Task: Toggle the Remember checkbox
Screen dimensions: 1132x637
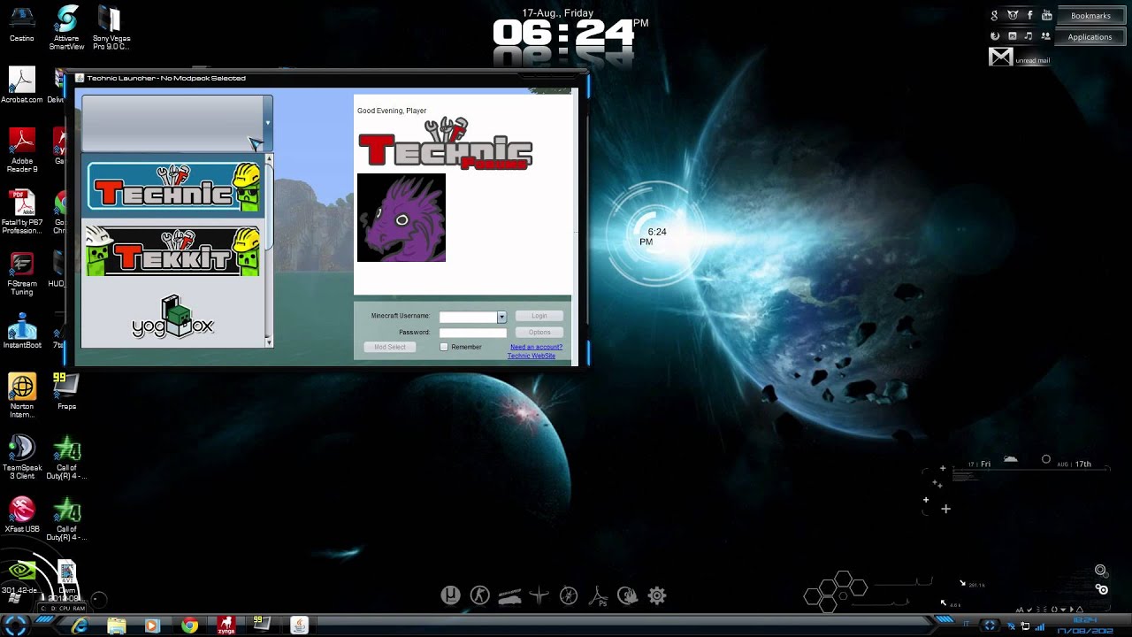Action: pos(444,347)
